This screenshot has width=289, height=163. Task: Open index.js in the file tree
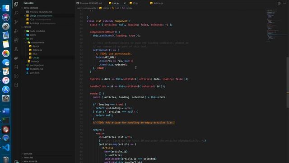pyautogui.click(x=35, y=62)
